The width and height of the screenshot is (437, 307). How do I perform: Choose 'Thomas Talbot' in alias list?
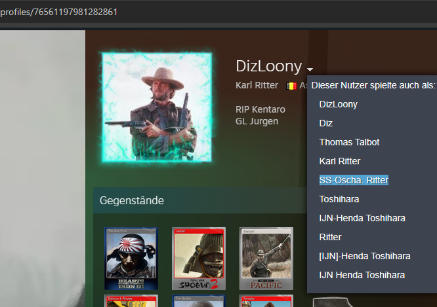click(349, 142)
